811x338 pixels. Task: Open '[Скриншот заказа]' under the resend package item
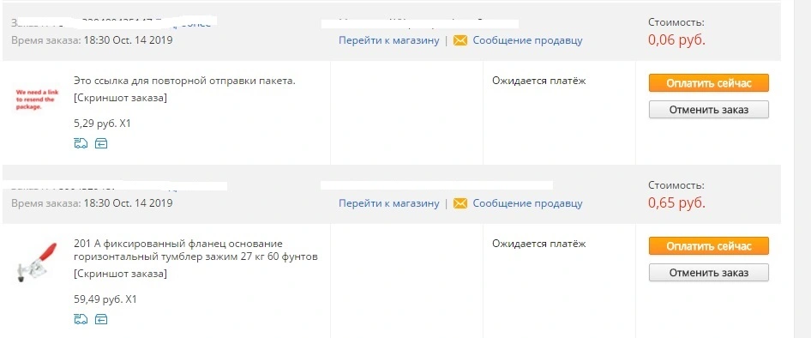tap(121, 98)
